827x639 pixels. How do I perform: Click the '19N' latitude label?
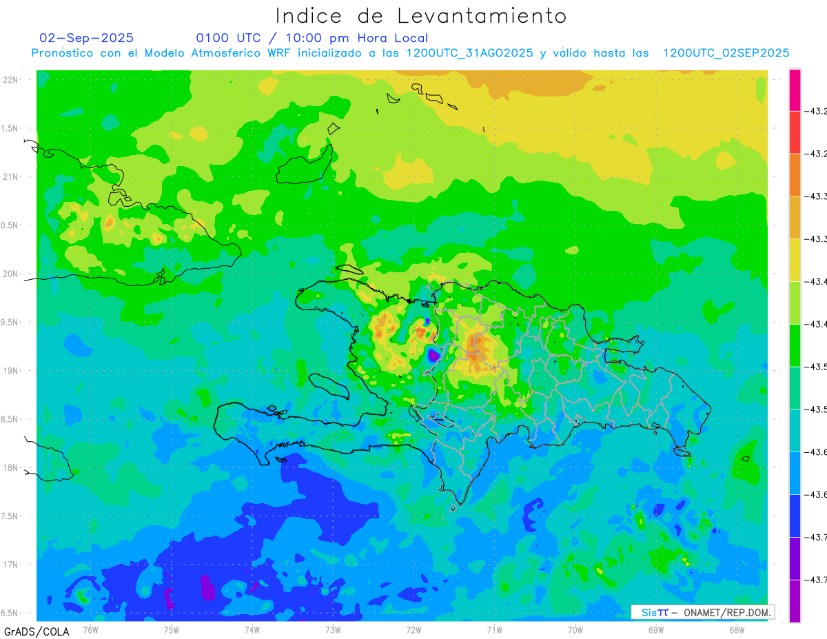pyautogui.click(x=11, y=370)
